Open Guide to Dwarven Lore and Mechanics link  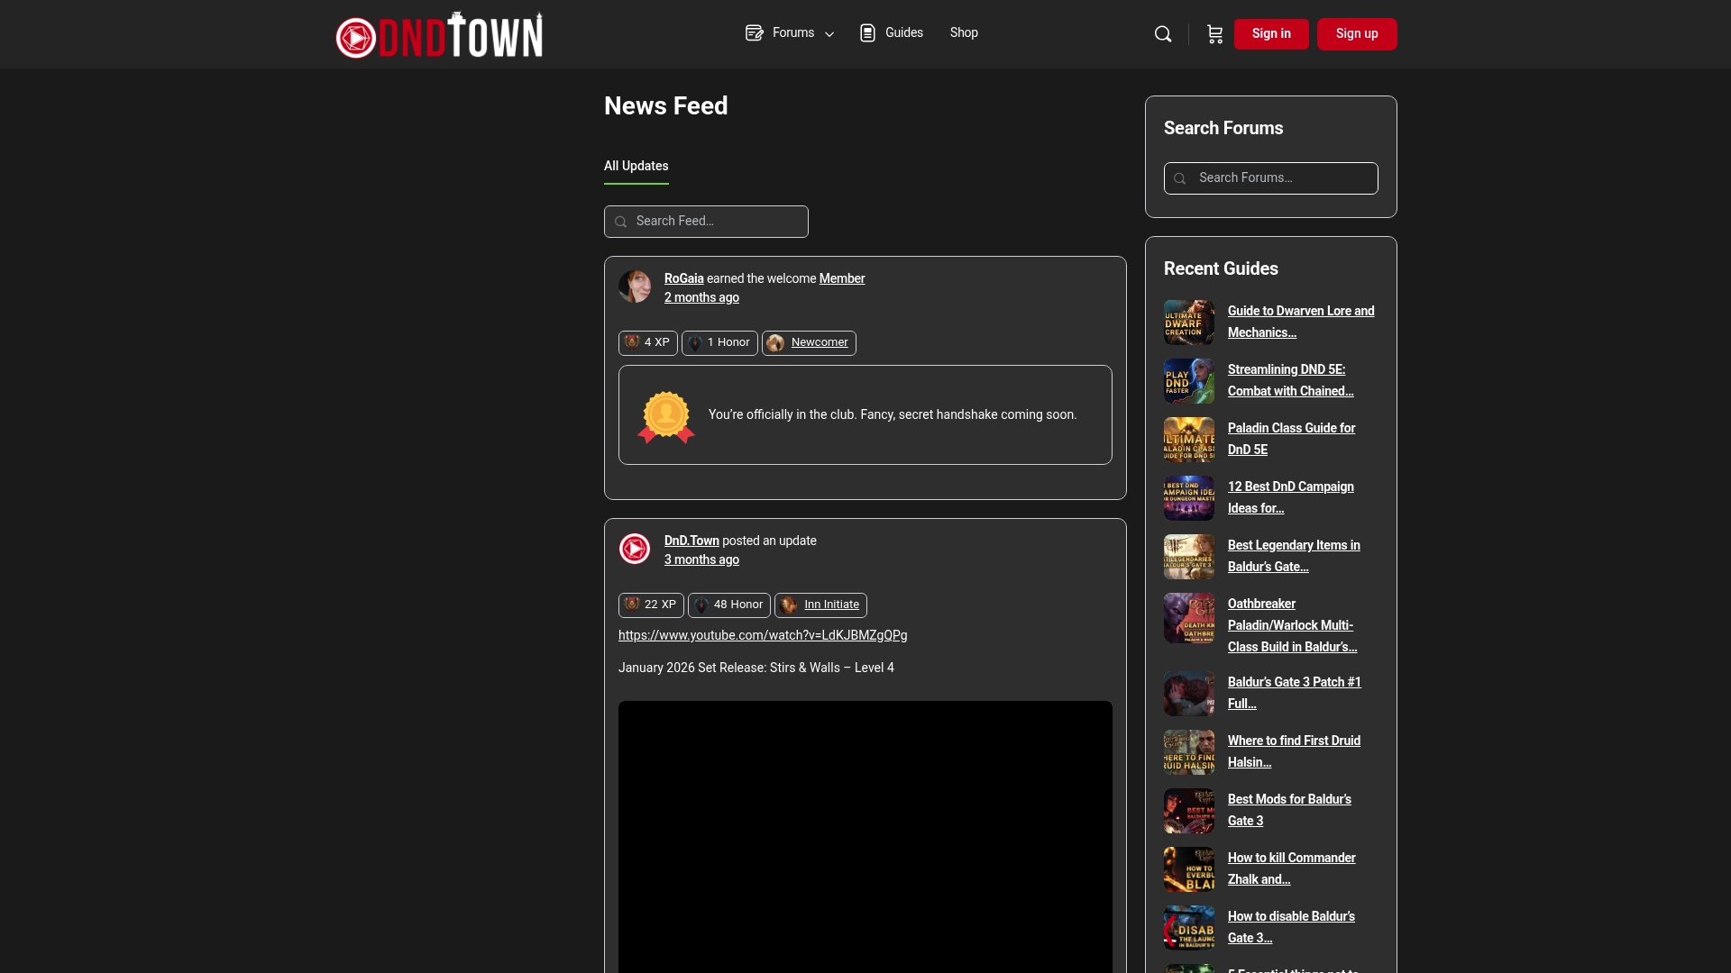(1301, 323)
